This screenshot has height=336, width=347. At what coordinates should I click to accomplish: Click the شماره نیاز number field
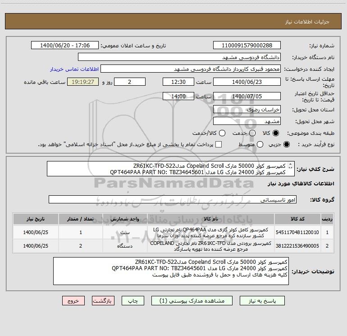point(247,45)
